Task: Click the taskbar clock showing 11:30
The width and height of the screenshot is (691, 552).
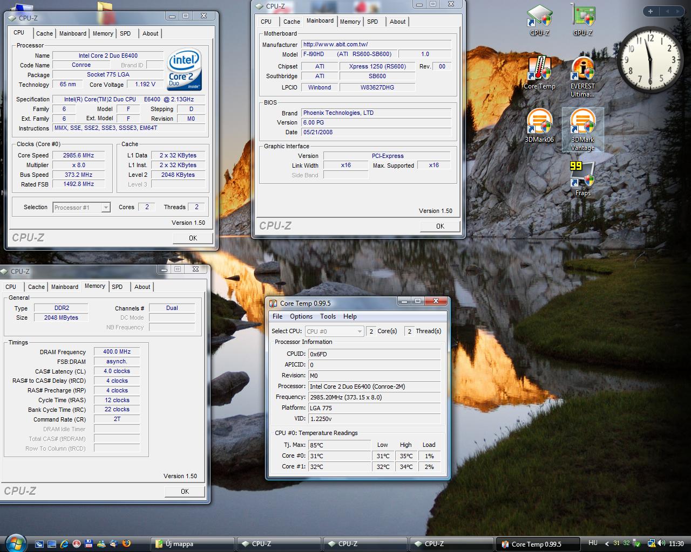Action: pyautogui.click(x=676, y=544)
